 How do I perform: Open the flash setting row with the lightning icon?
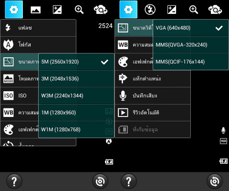point(38,28)
